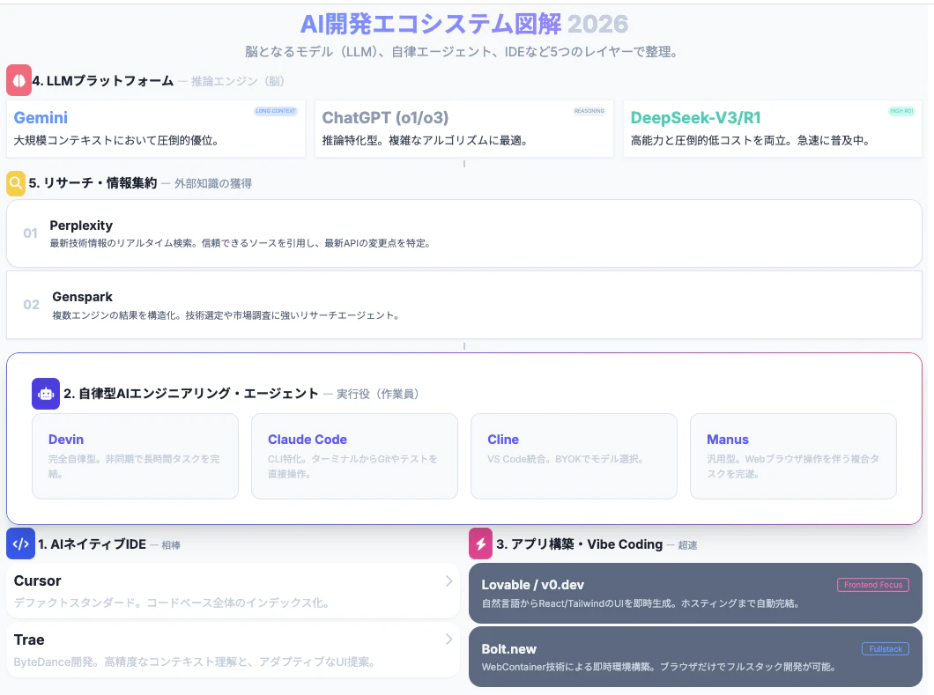Click the 01 number beside Perplexity
The height and width of the screenshot is (695, 934).
point(30,233)
